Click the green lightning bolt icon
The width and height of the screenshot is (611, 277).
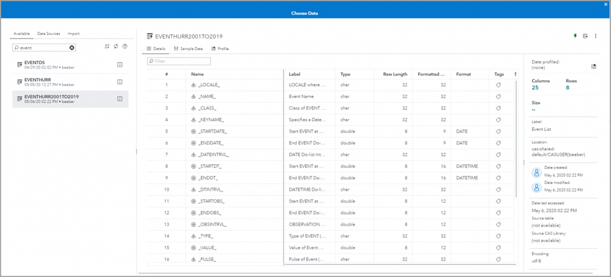575,36
